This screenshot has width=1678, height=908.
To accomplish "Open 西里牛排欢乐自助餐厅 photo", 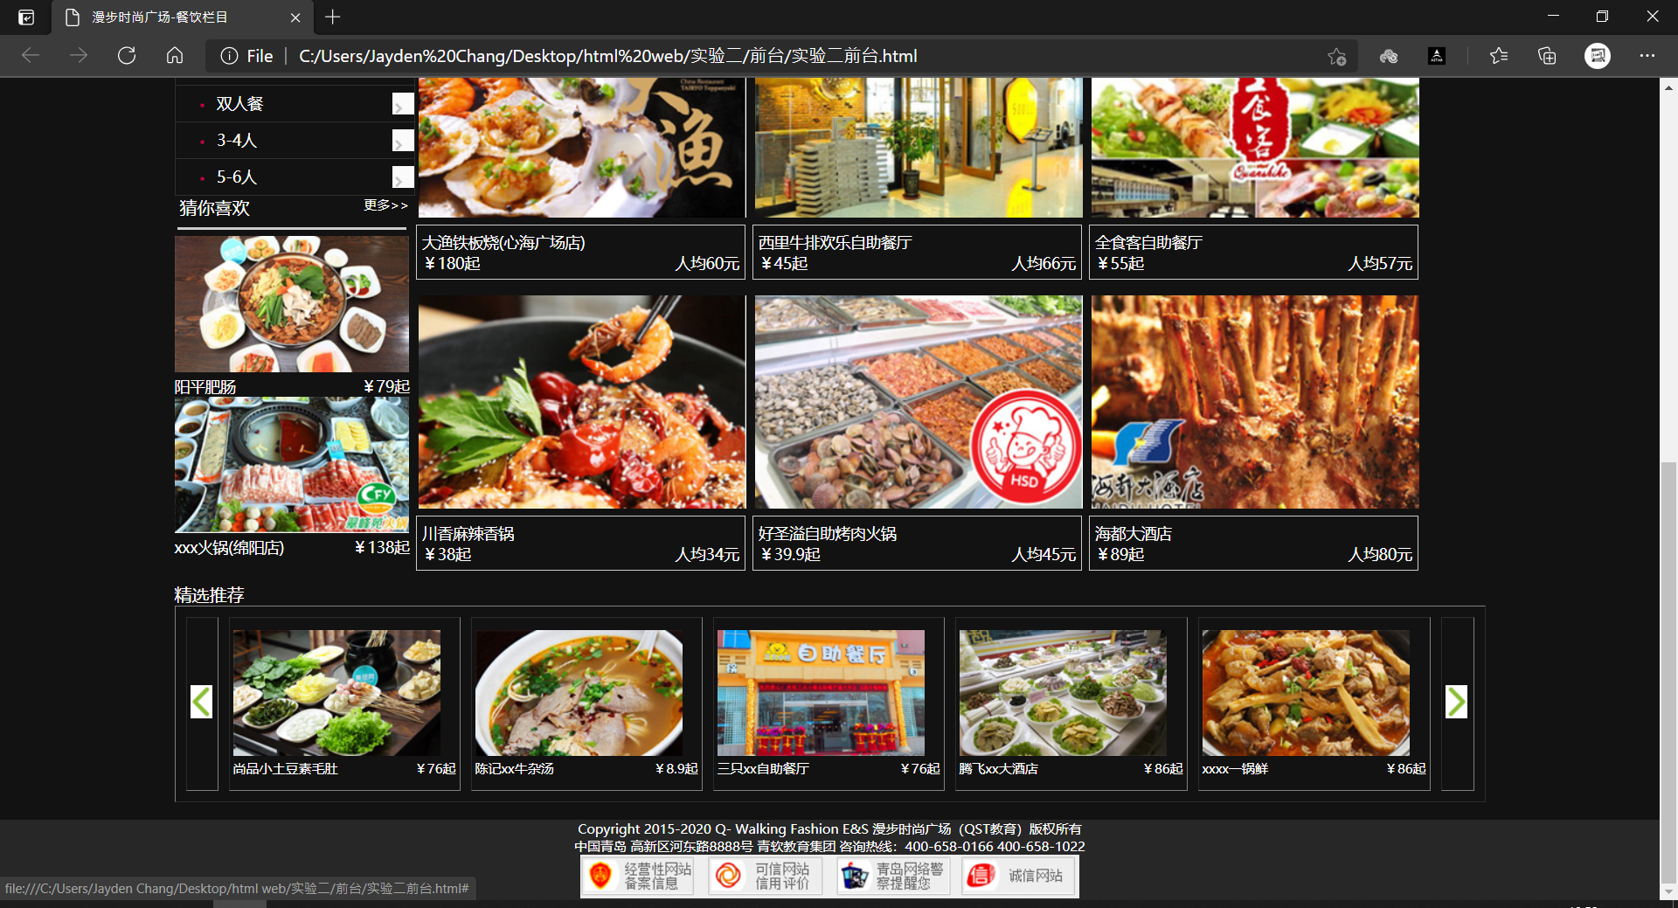I will (919, 147).
